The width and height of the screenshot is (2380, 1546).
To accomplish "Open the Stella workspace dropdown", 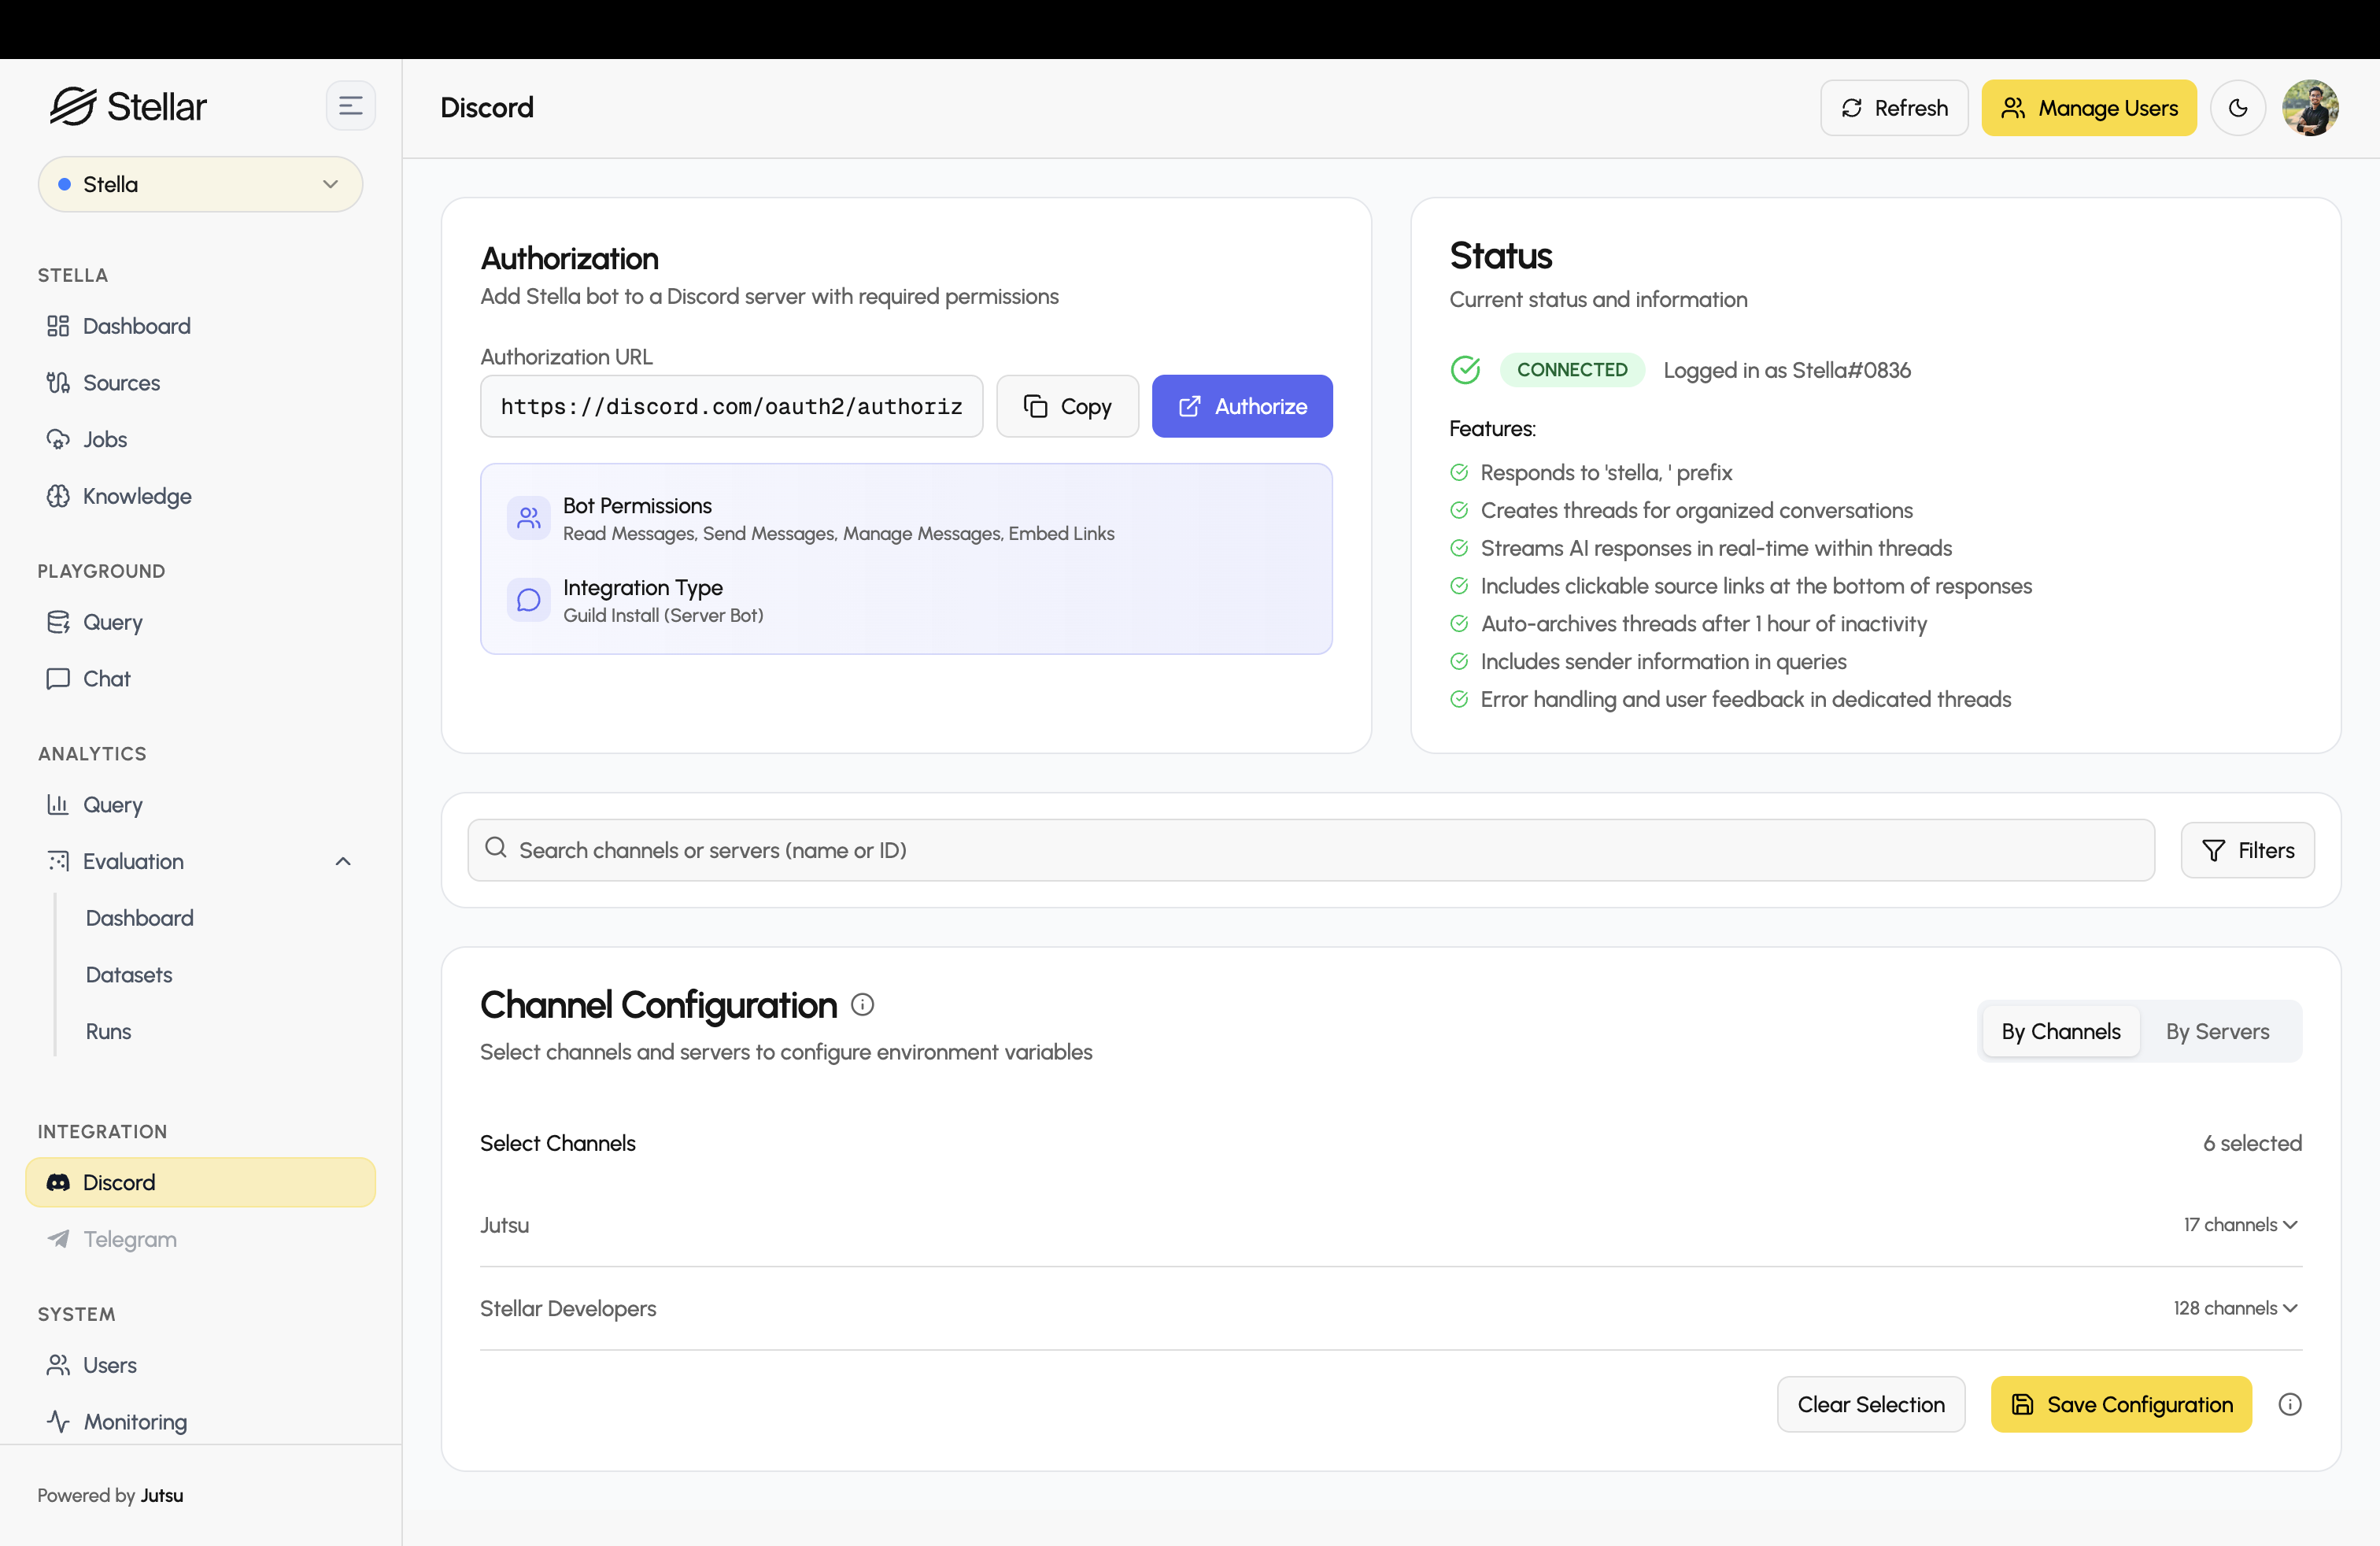I will (x=200, y=184).
